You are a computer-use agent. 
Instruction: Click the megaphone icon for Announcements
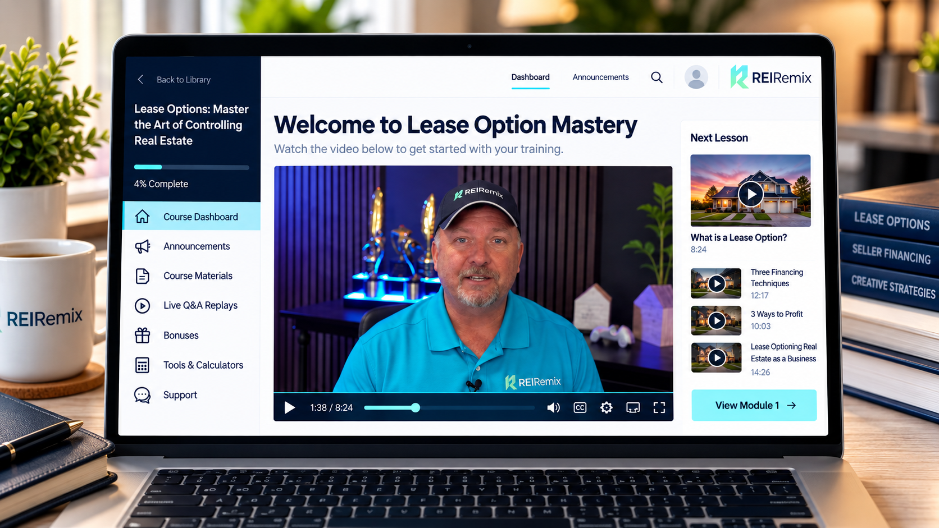pyautogui.click(x=142, y=246)
